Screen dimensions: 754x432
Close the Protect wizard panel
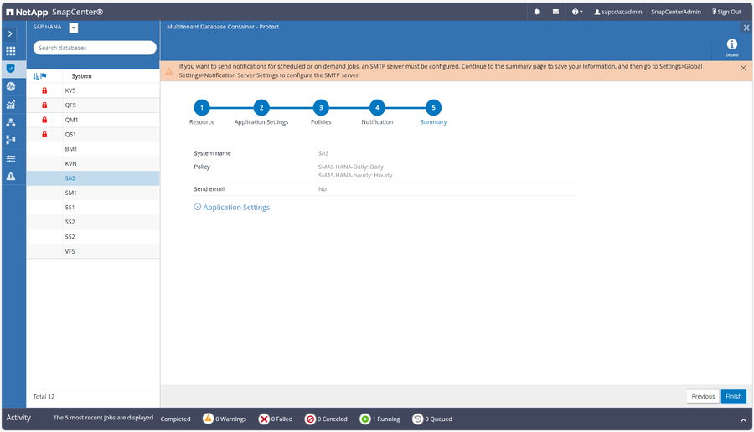coord(746,28)
